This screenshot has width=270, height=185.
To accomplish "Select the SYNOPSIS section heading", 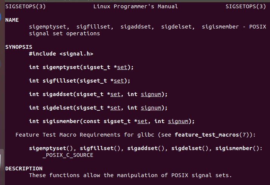I will pos(19,47).
